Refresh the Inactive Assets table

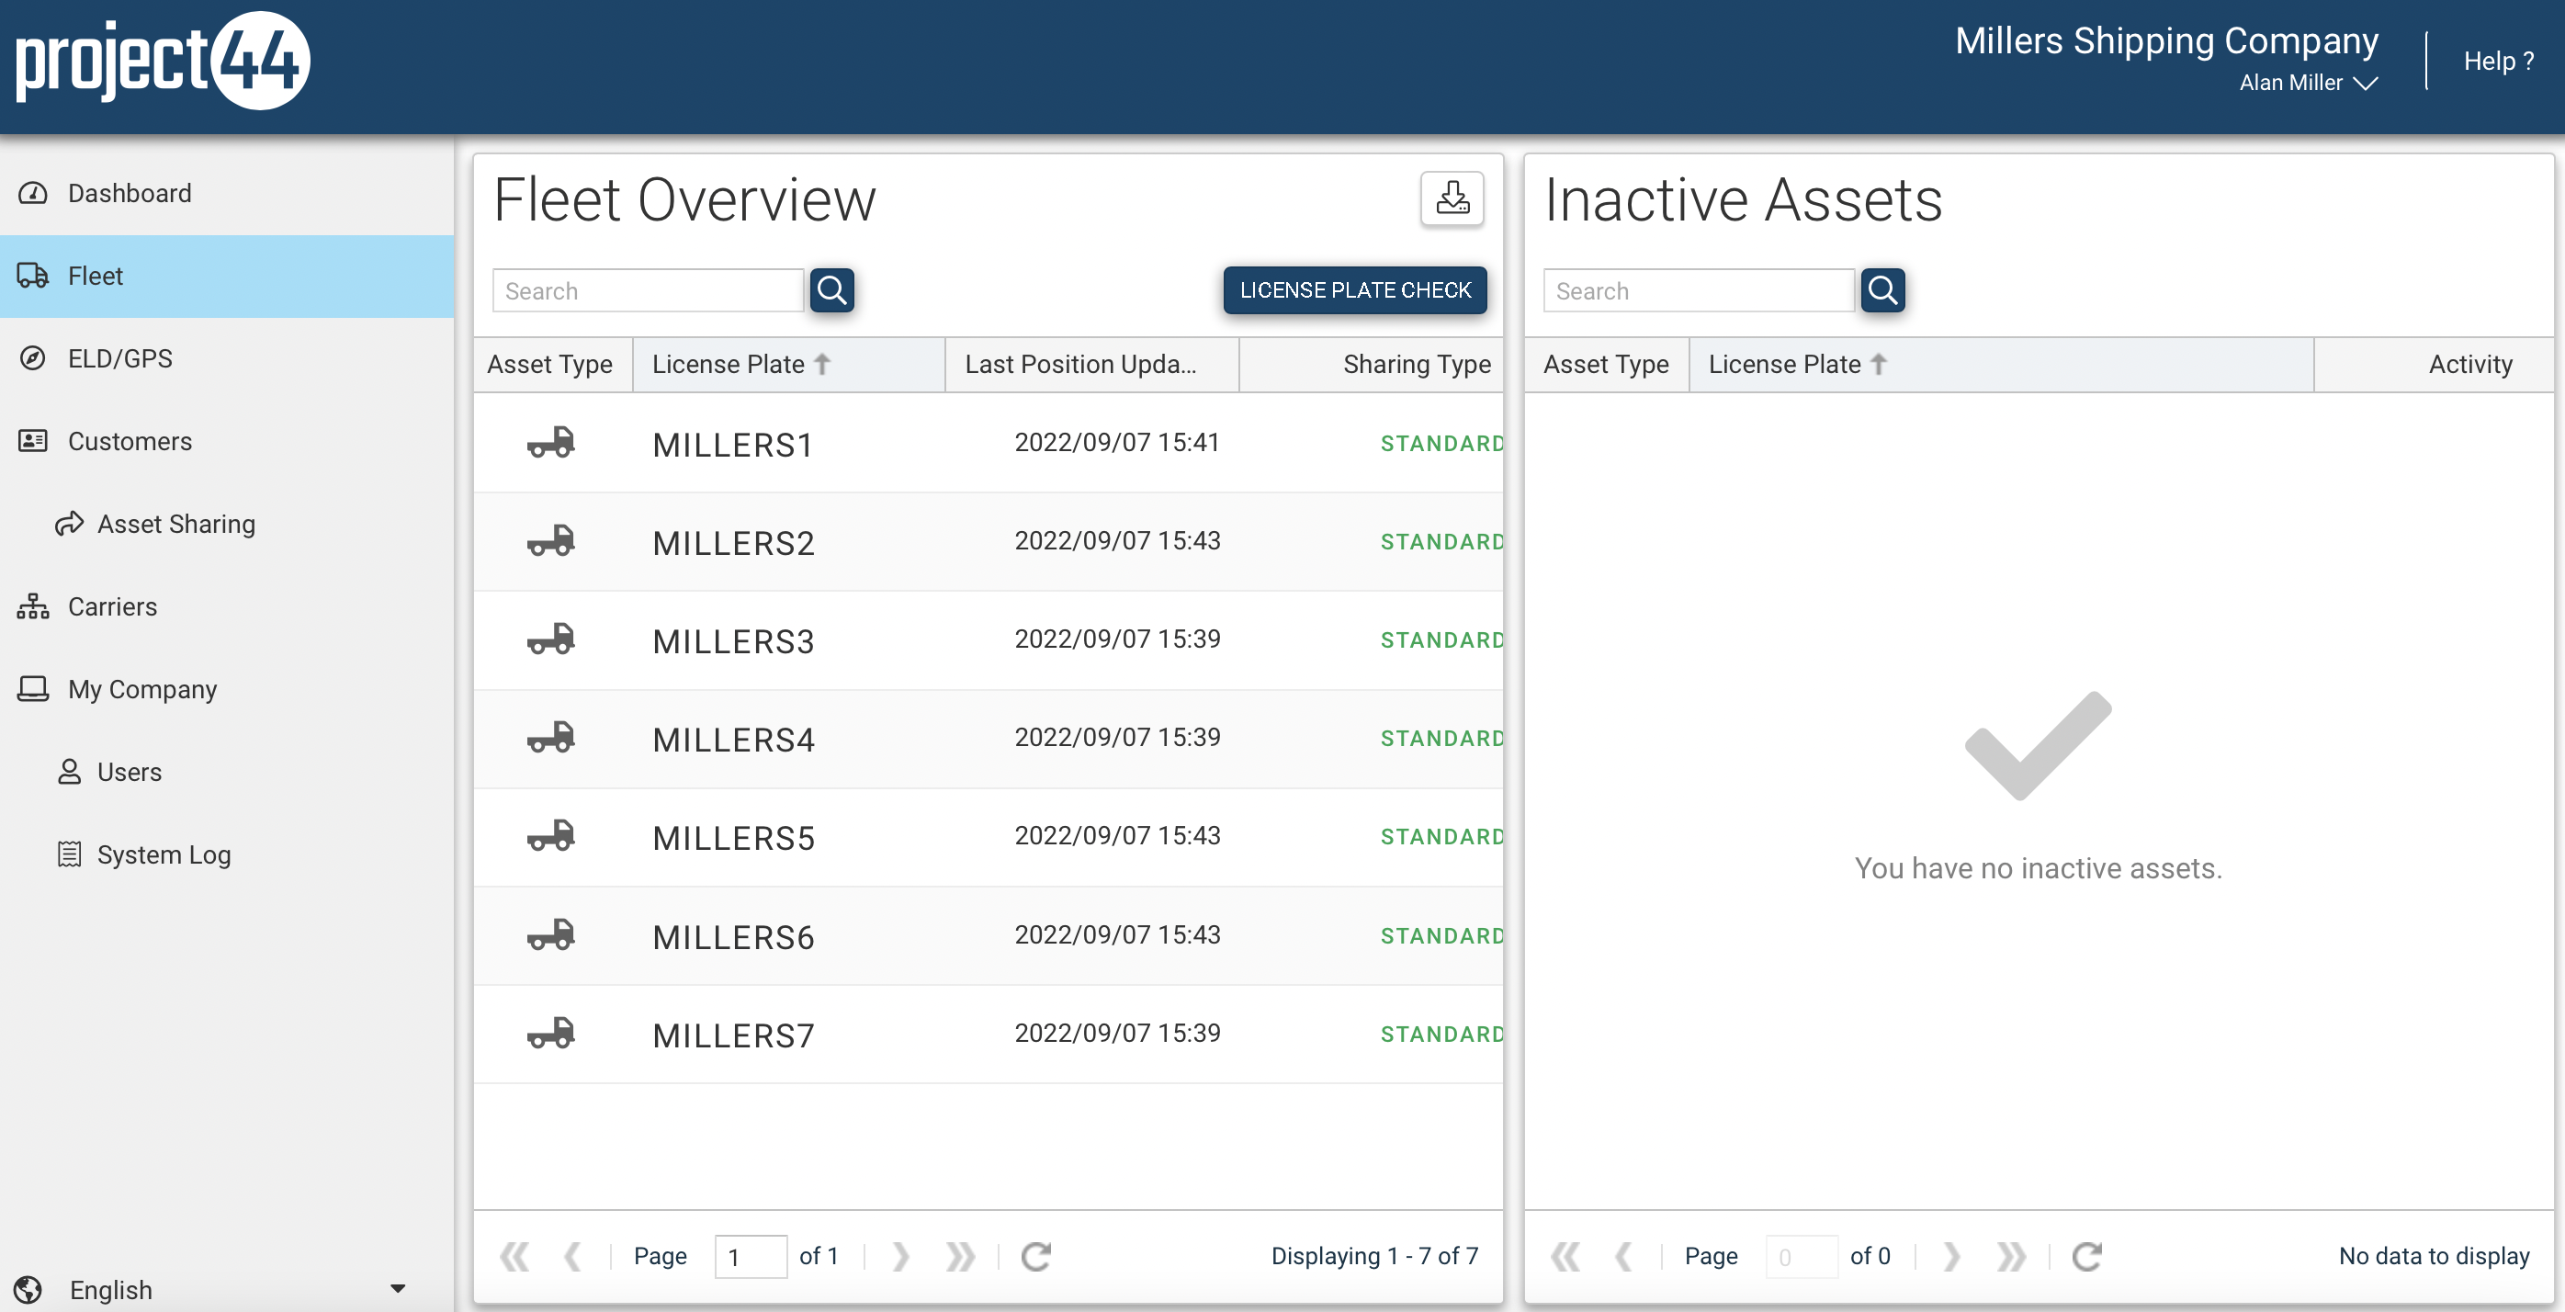2087,1256
